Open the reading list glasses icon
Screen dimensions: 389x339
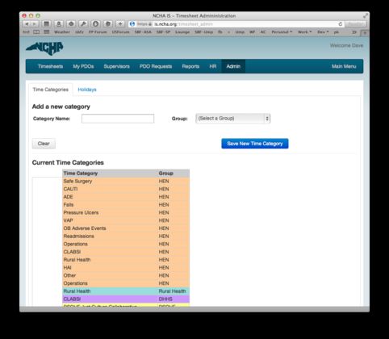36,32
